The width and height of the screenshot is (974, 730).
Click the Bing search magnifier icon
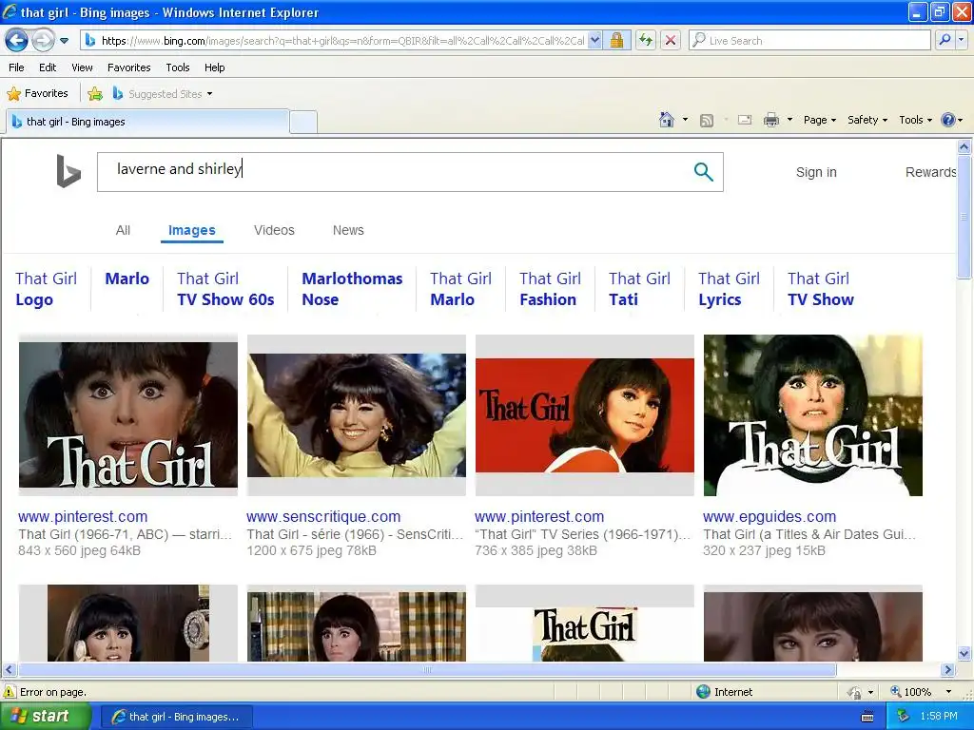(x=703, y=172)
